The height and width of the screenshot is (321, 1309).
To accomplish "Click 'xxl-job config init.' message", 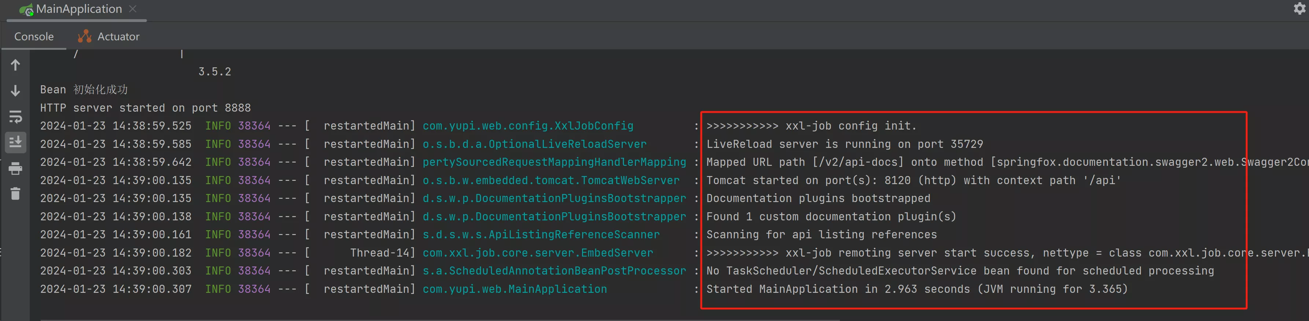I will [811, 126].
